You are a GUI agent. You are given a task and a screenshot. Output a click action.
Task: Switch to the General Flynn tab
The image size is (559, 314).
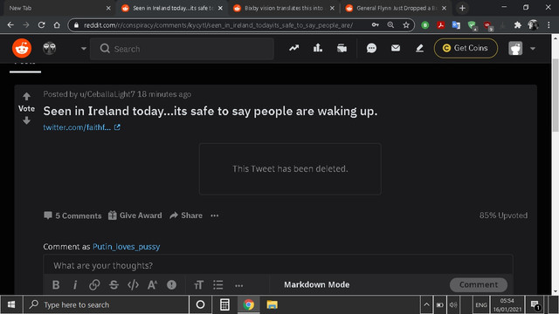click(x=397, y=8)
